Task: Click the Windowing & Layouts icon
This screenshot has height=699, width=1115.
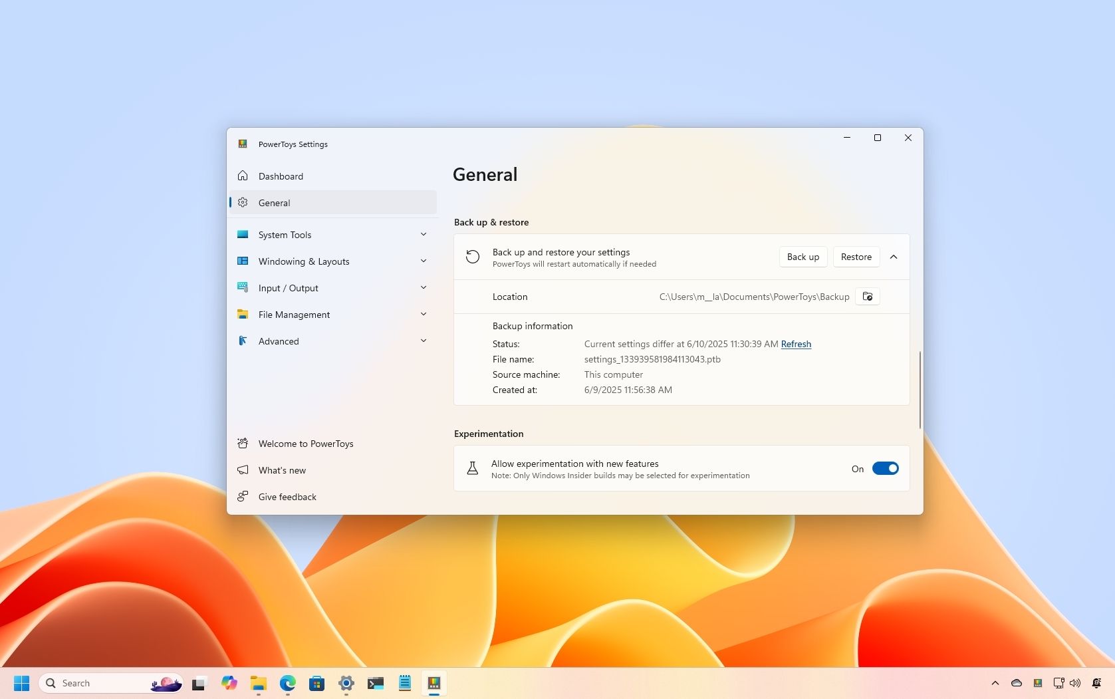Action: point(243,261)
